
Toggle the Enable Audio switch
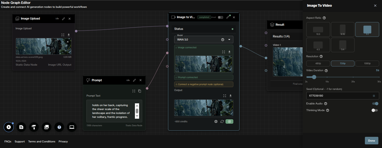(375, 104)
